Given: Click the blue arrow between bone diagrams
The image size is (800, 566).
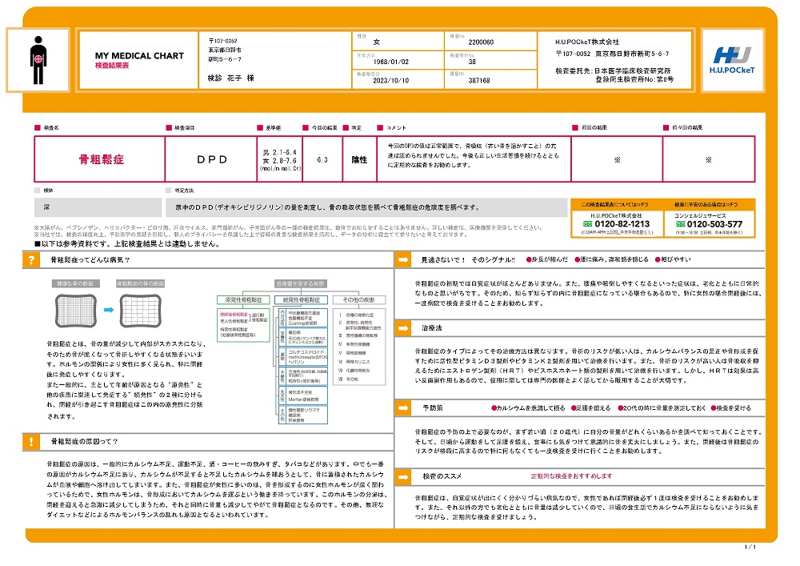Looking at the screenshot, I should point(109,310).
